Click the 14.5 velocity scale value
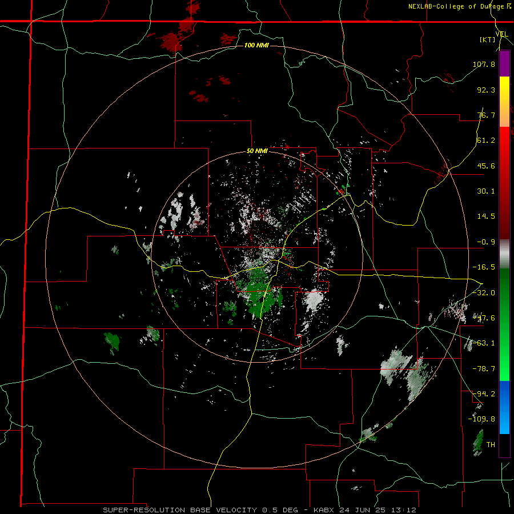The width and height of the screenshot is (514, 514). click(486, 216)
